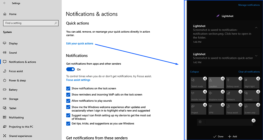Screen dimensions: 263x140
Task: Unpin the Network quick action
Action: click(241, 92)
